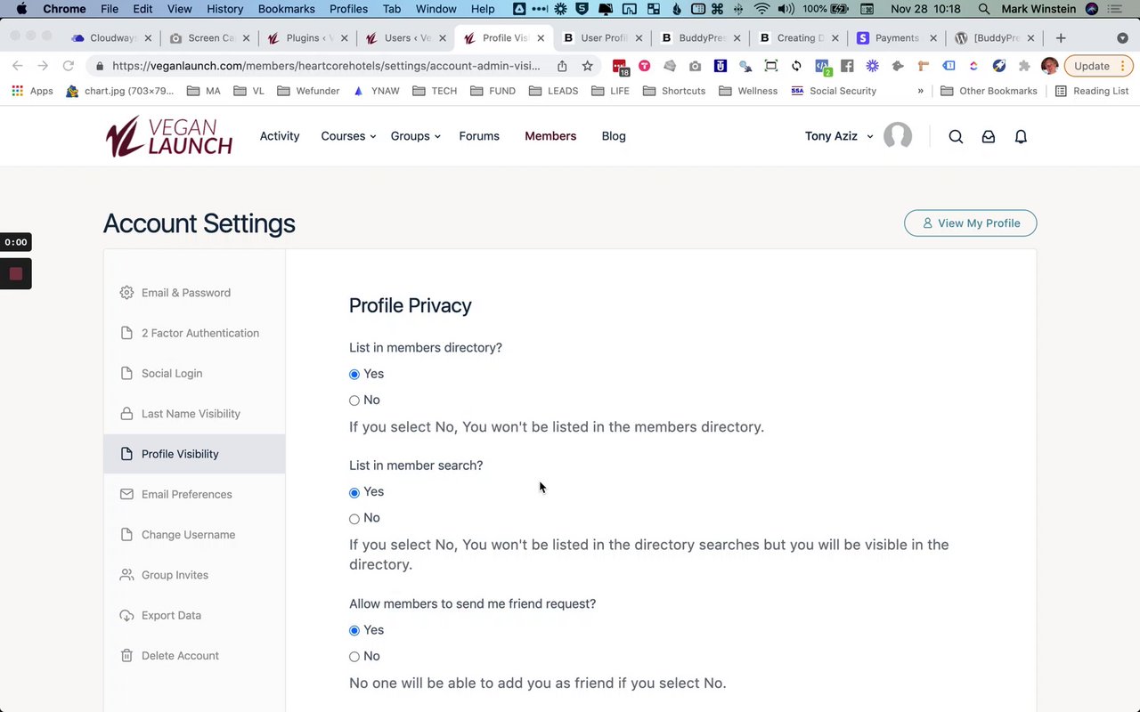Expand the Groups dropdown menu

(x=415, y=136)
